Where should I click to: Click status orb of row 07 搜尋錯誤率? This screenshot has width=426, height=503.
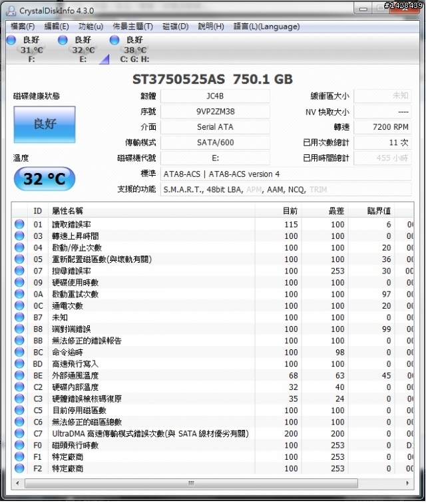click(19, 270)
